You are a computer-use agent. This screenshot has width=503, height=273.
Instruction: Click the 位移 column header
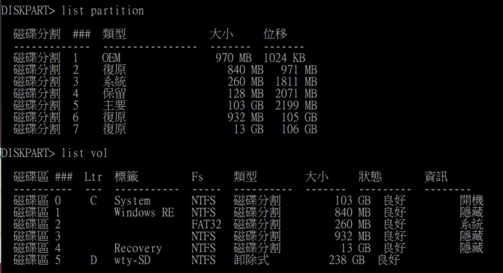(275, 34)
